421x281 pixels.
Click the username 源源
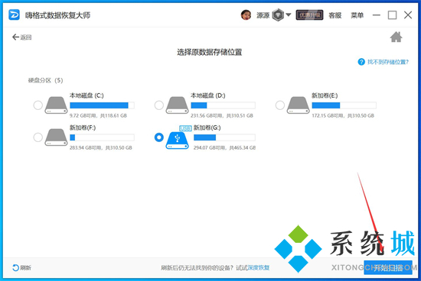click(x=263, y=15)
